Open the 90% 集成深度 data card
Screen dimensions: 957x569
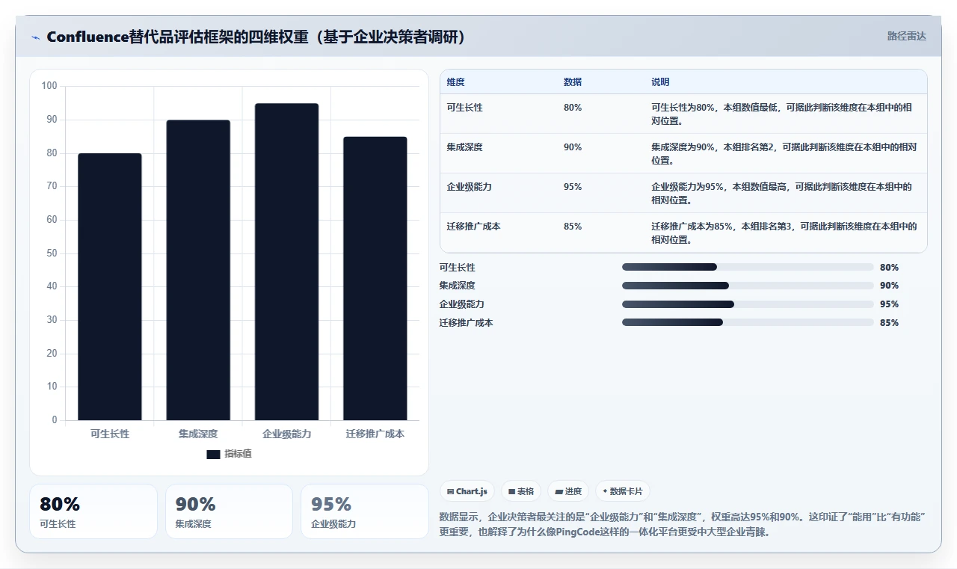(x=229, y=511)
